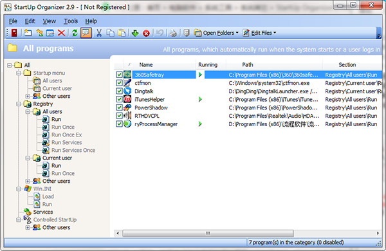Collapse All users under Registry

click(28, 111)
